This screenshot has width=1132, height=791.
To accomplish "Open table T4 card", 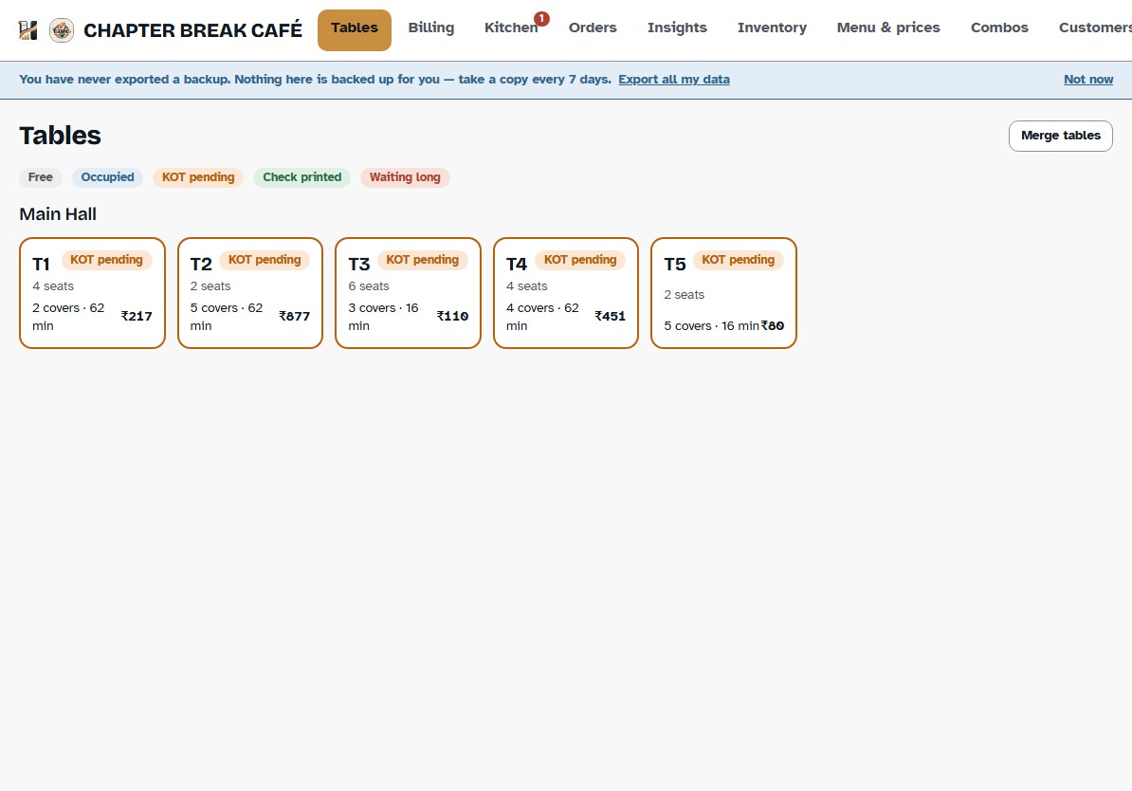I will click(x=566, y=293).
